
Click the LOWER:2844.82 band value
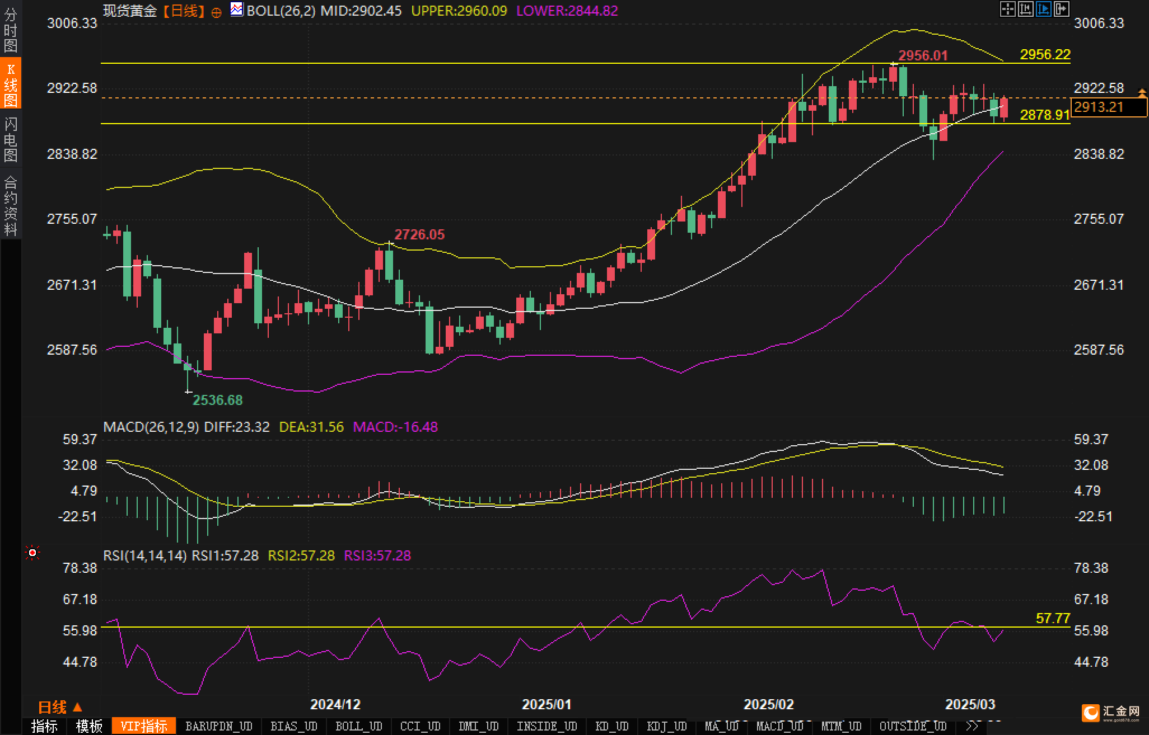click(567, 11)
